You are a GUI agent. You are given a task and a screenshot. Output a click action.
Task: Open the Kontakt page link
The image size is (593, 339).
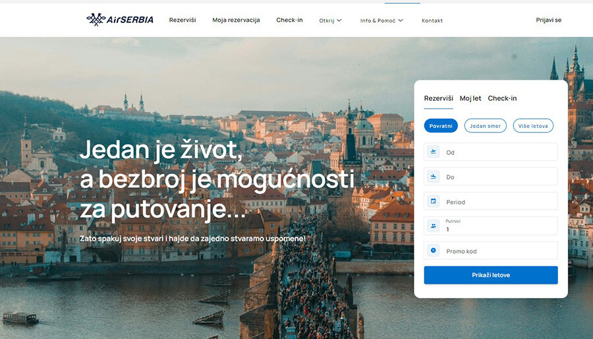432,20
